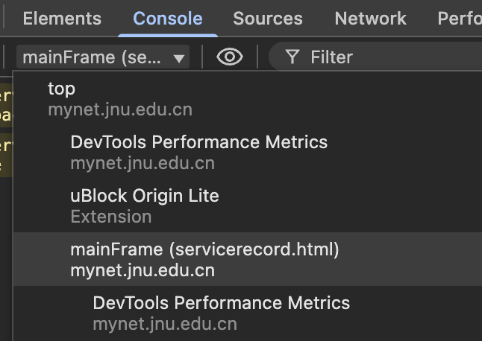Choose DevTools Performance Metrics under mainFrame
This screenshot has width=482, height=341.
(221, 303)
